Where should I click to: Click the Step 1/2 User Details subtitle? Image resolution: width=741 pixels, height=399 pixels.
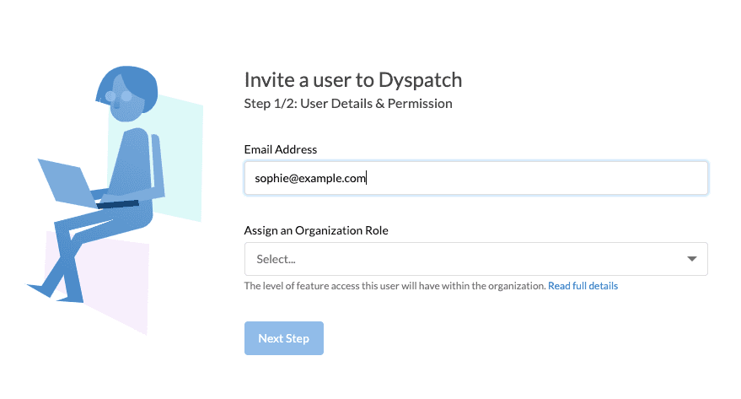click(348, 104)
